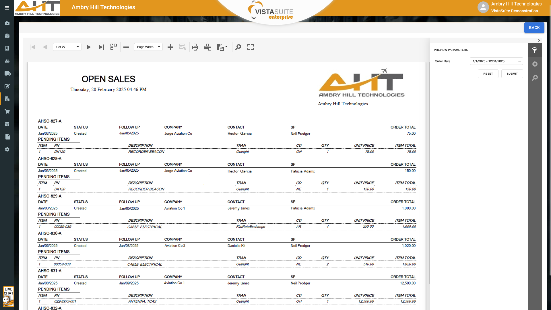Print the current page only
This screenshot has width=551, height=310.
208,47
